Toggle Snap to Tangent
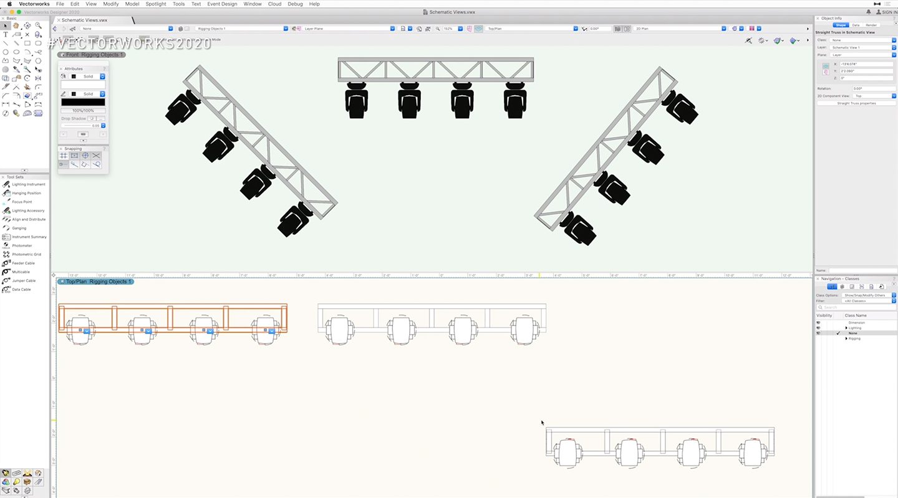The width and height of the screenshot is (898, 498). pos(96,164)
